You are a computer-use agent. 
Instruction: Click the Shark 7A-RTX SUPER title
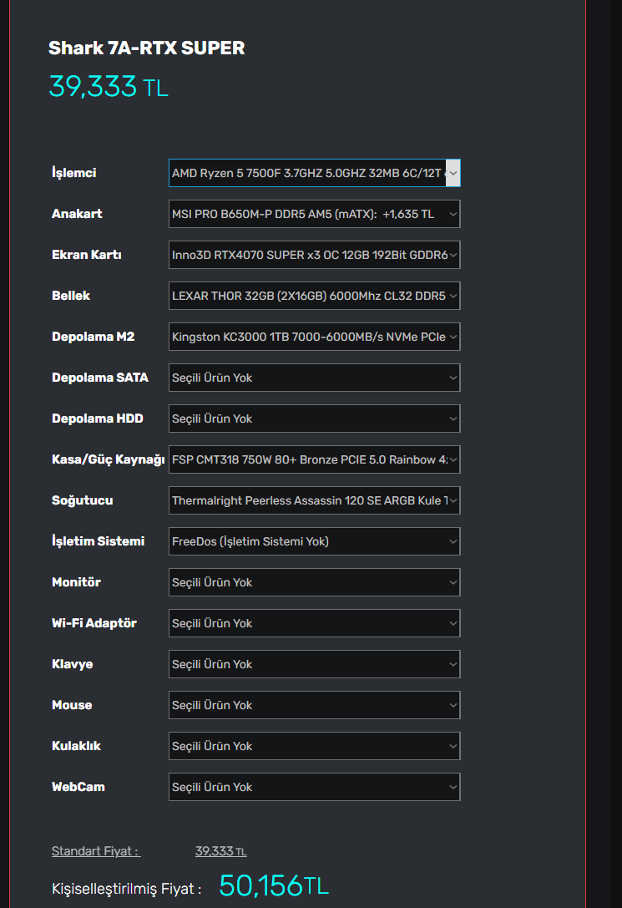coord(146,48)
